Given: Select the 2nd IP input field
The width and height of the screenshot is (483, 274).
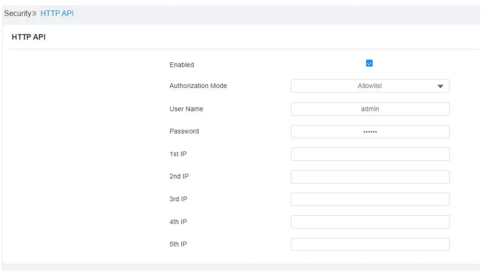Looking at the screenshot, I should 370,177.
